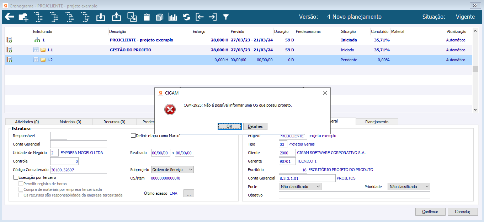
Task: Select the second task-hierarchy toolbar icon
Action: (x=54, y=17)
